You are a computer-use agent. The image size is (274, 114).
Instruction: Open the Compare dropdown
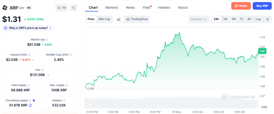coord(199,19)
